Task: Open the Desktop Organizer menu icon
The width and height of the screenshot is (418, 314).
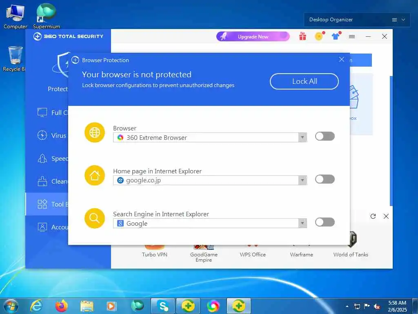Action: click(395, 20)
